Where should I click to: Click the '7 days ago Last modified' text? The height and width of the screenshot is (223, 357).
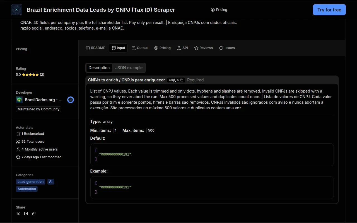41,157
